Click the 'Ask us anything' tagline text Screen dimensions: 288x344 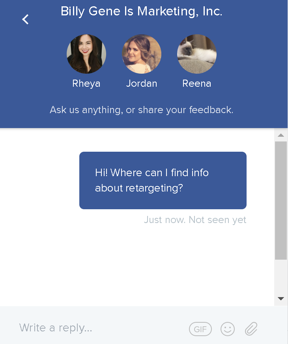(142, 110)
